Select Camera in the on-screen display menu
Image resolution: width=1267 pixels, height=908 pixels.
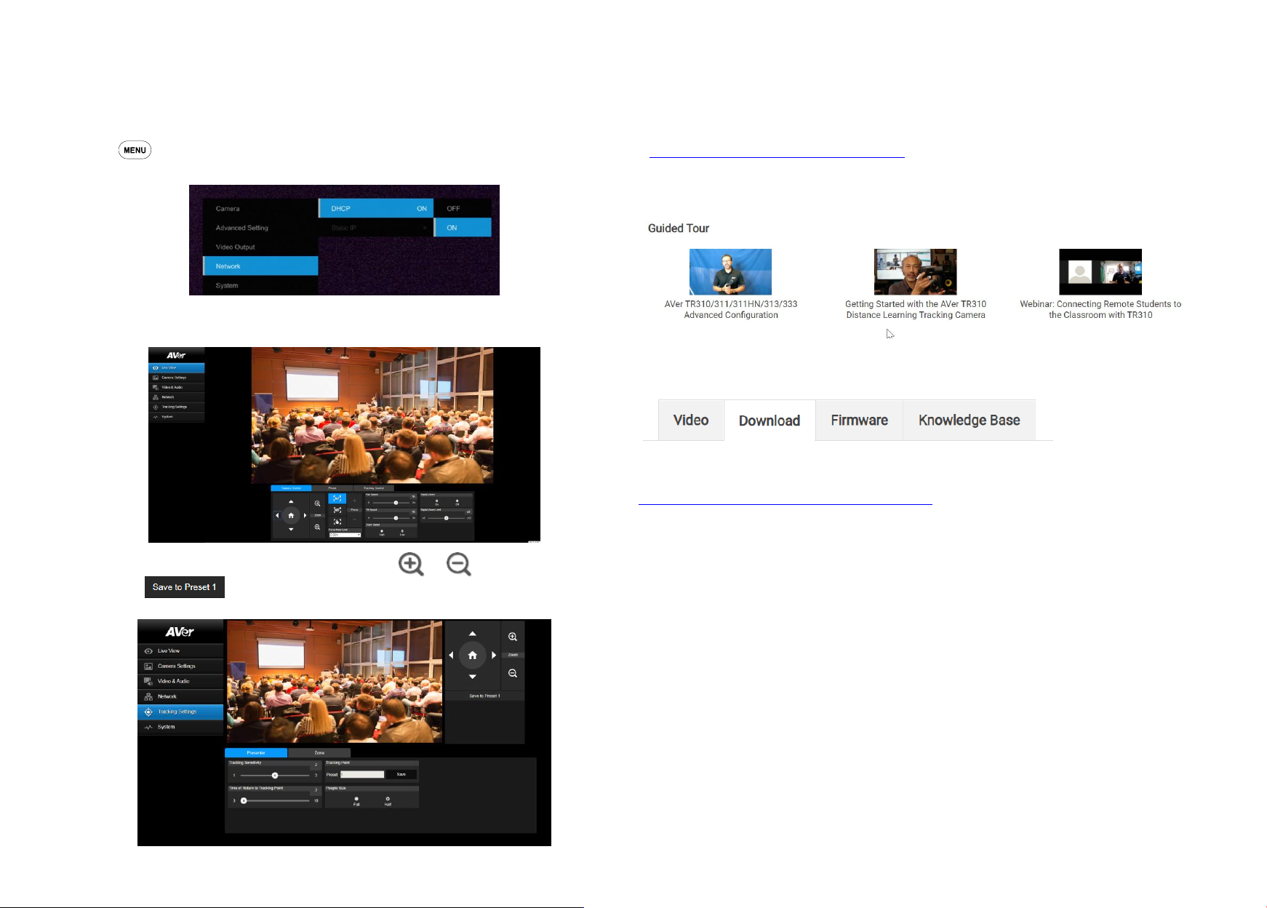260,209
